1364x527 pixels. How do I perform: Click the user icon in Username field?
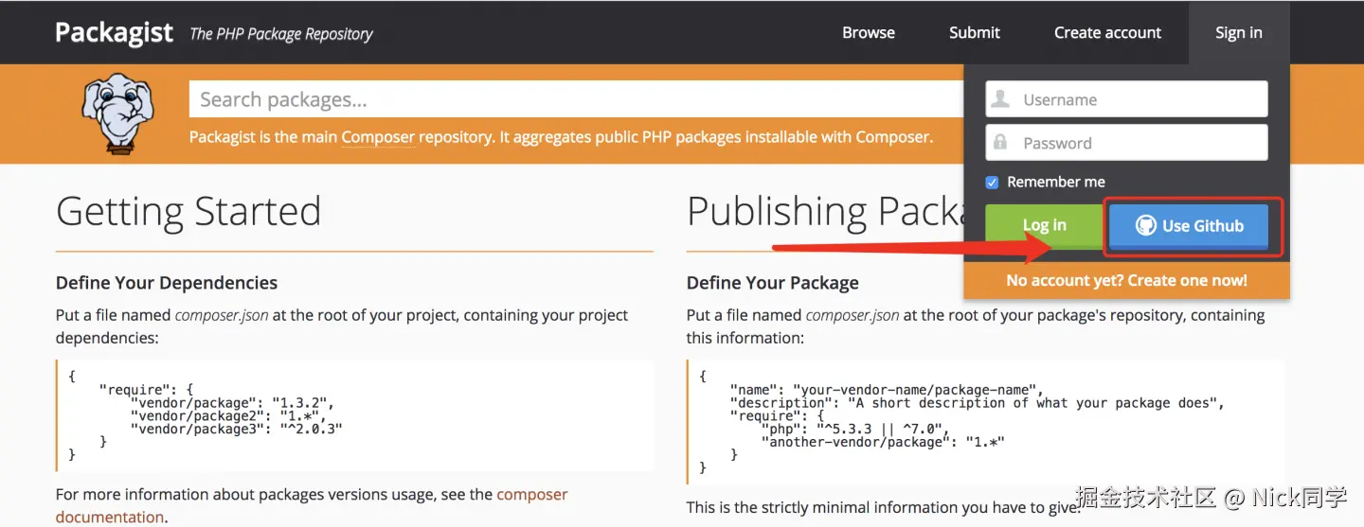pos(1000,99)
